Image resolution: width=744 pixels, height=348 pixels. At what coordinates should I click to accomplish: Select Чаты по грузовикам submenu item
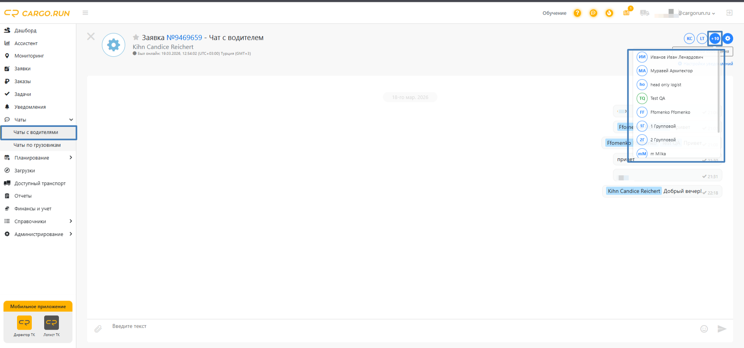38,145
